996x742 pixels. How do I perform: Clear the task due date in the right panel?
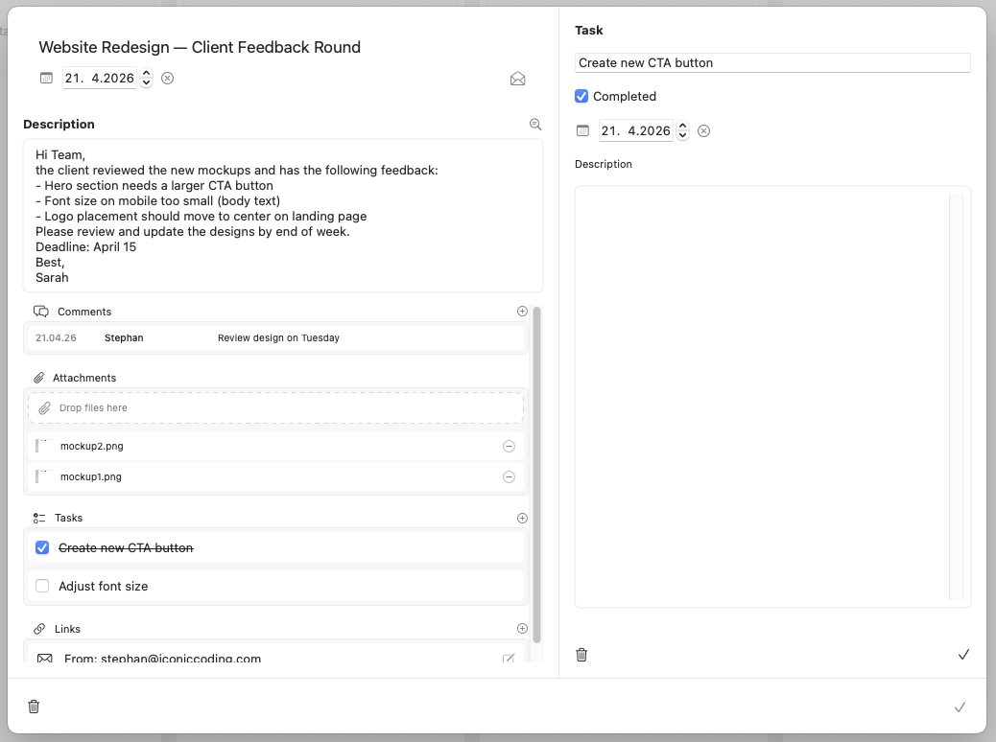tap(703, 131)
